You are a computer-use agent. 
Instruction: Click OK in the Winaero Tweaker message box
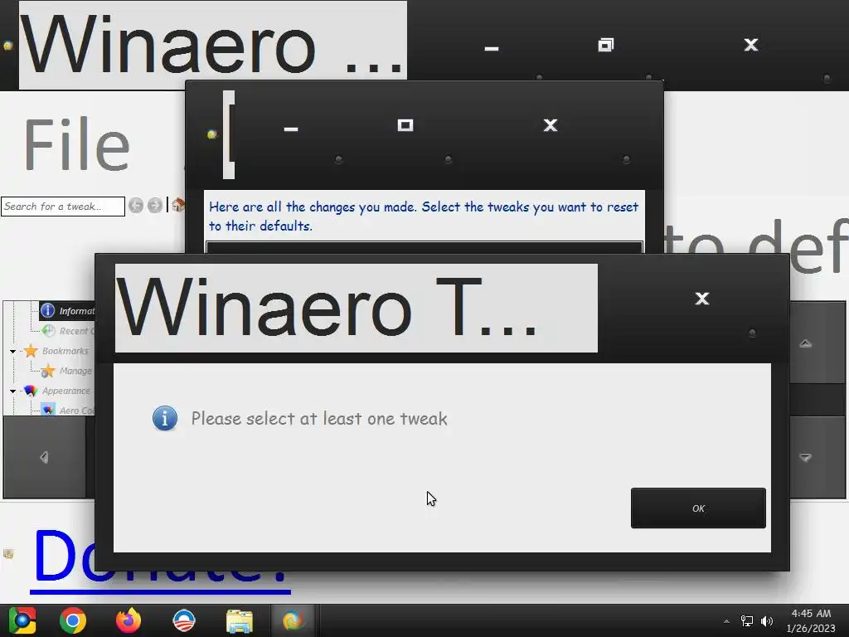pyautogui.click(x=698, y=508)
